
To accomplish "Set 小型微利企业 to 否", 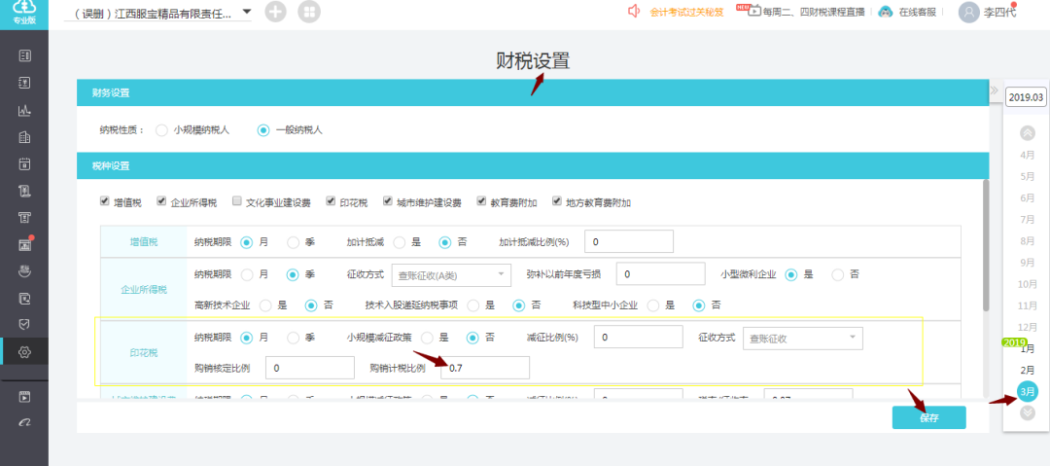I will click(838, 274).
